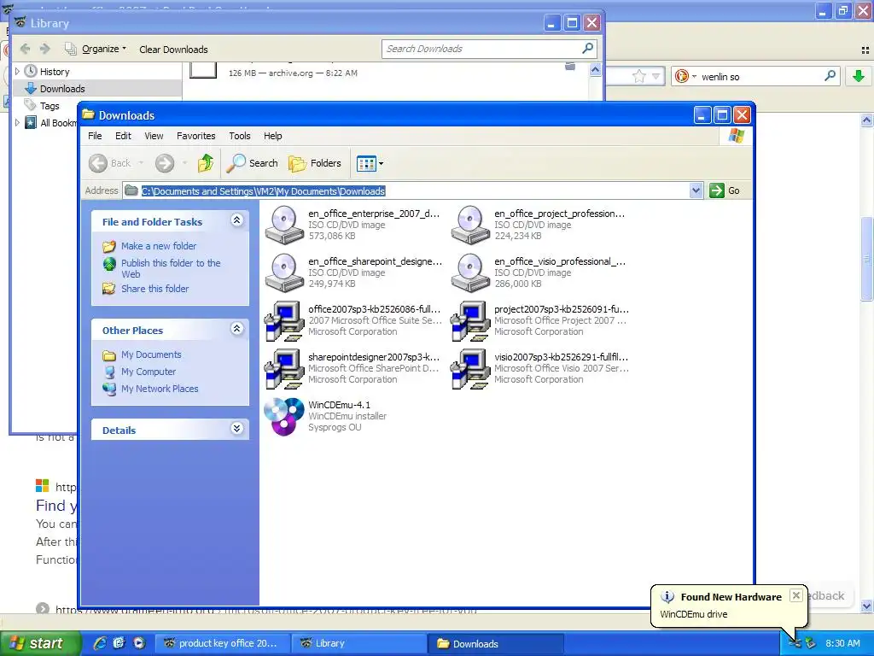Click Library forward arrow icon
Image resolution: width=874 pixels, height=656 pixels.
tap(45, 49)
